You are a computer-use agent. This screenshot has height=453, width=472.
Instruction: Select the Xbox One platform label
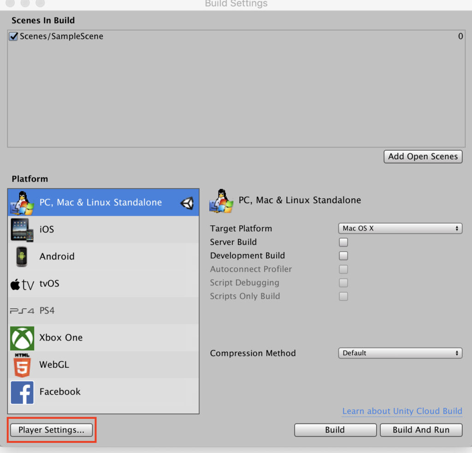[61, 338]
